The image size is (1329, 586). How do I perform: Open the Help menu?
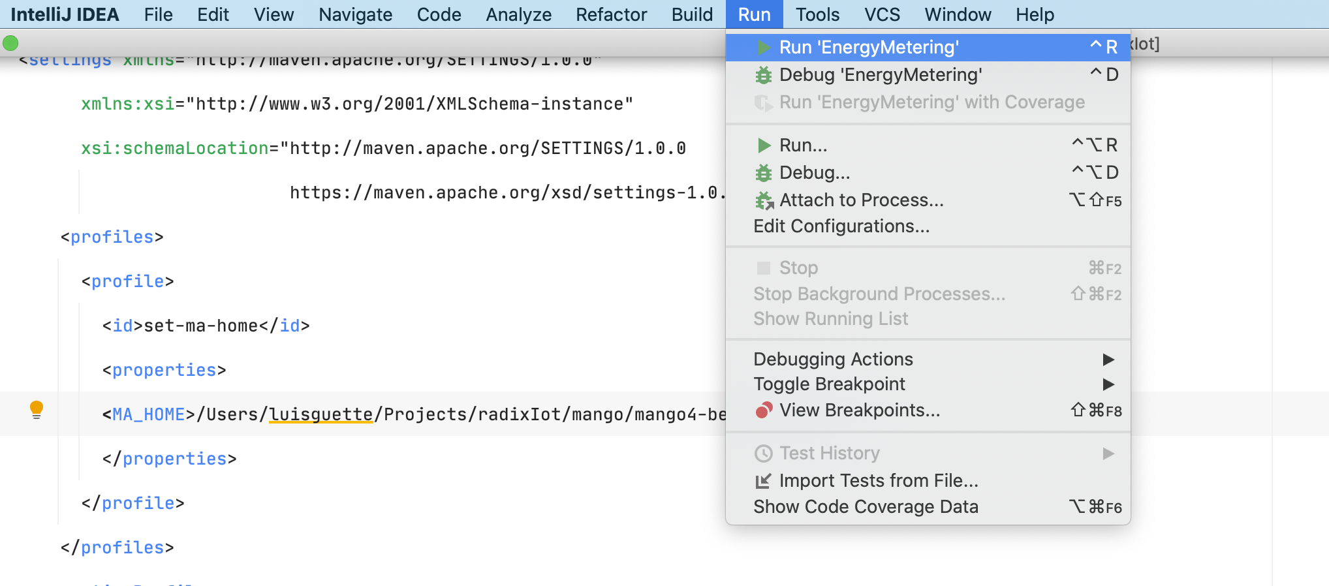(1035, 14)
